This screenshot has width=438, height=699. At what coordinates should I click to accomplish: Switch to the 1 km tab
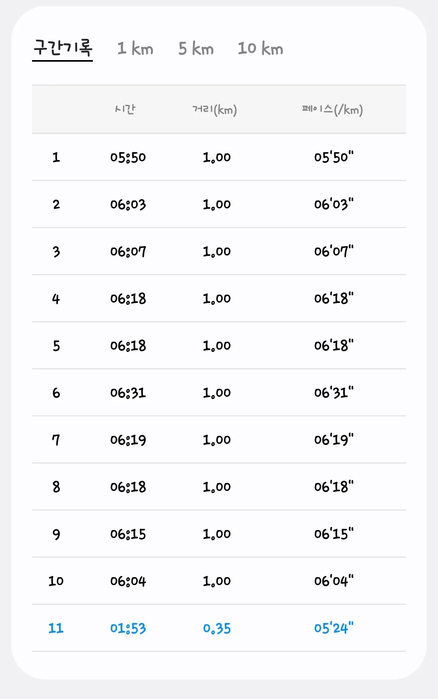pos(135,49)
